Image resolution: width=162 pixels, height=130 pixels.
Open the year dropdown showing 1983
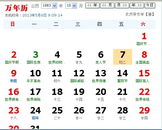click(x=49, y=6)
